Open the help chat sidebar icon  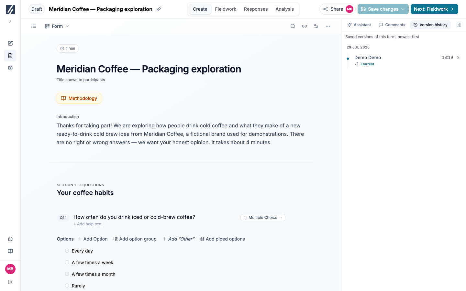[x=10, y=239]
